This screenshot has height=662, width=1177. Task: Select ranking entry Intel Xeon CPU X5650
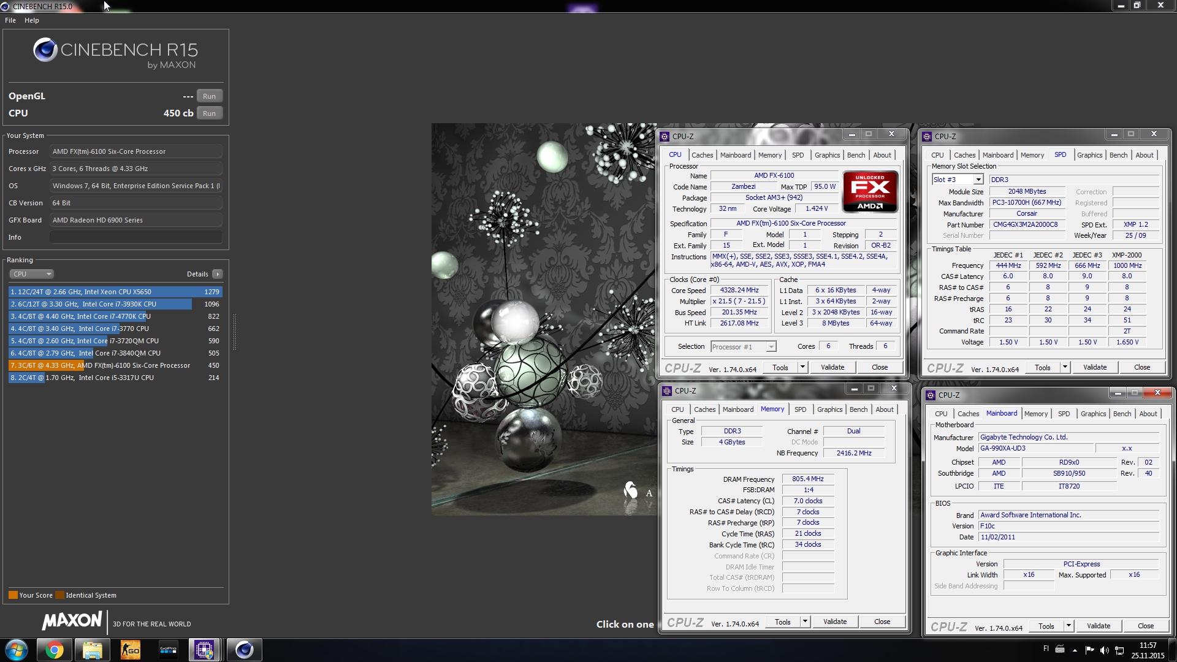[x=115, y=292]
